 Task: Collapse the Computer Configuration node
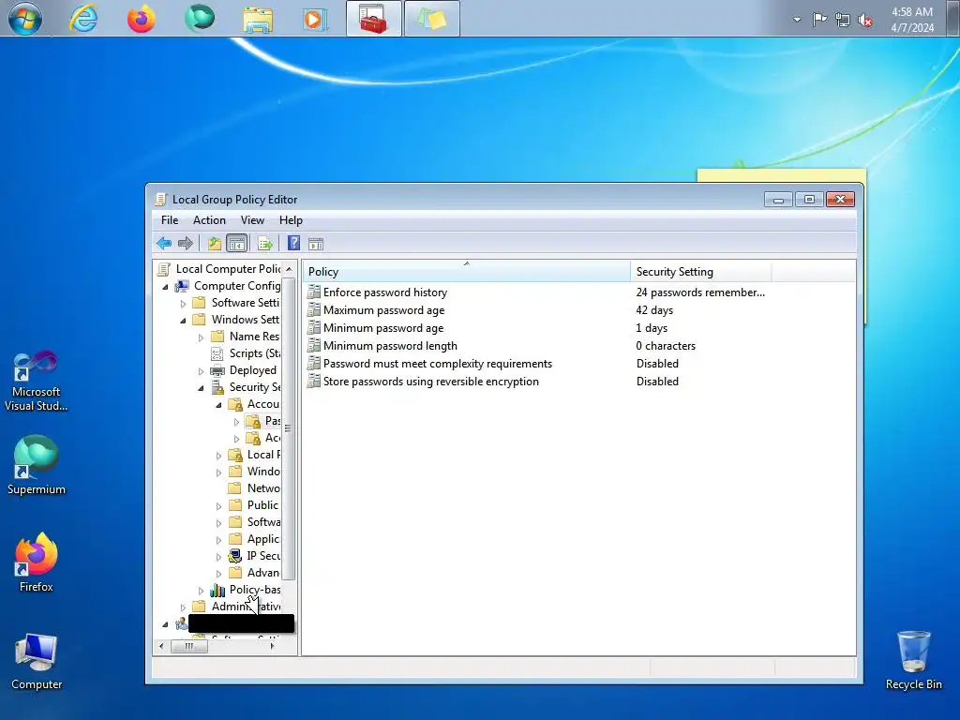click(x=165, y=287)
